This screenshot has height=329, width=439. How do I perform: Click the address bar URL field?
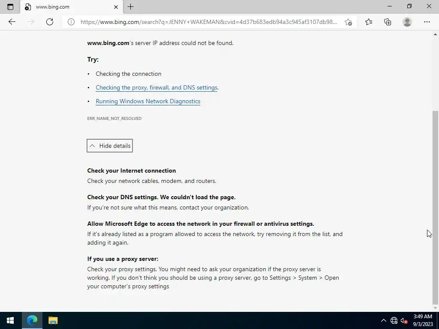pos(209,22)
